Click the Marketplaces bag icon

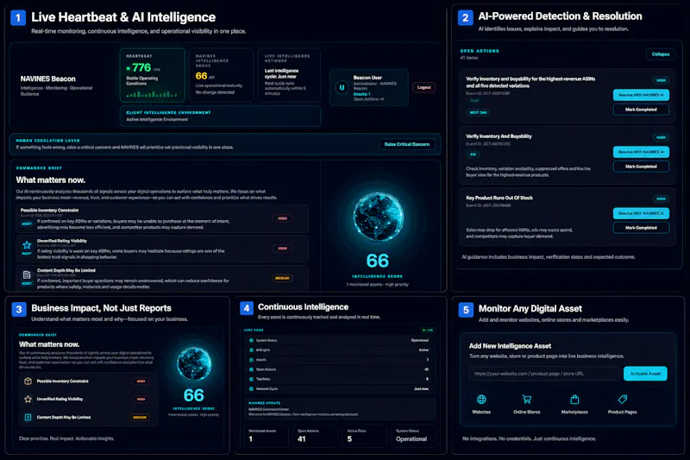tap(574, 400)
